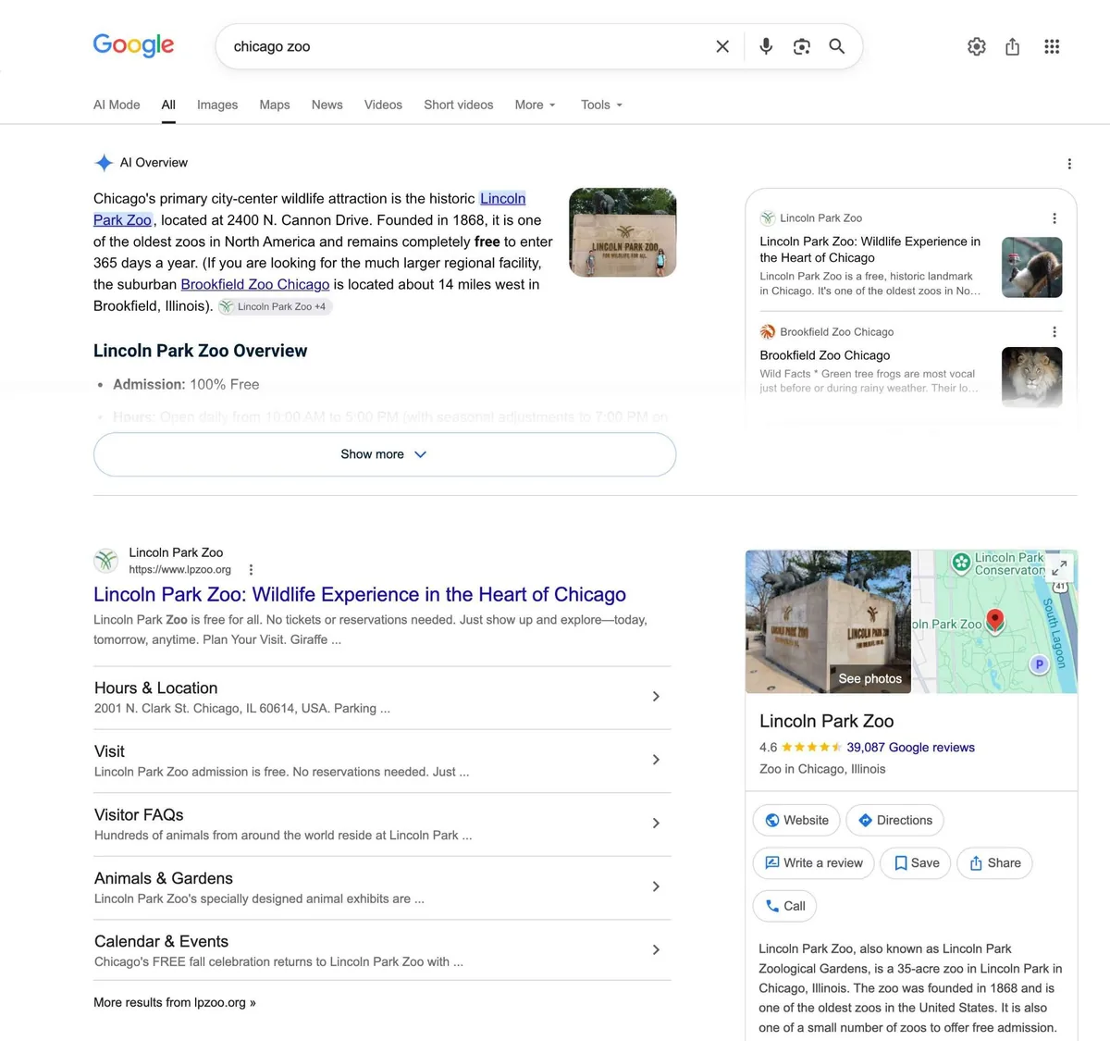Viewport: 1110px width, 1041px height.
Task: Click the Lincoln Park Zoo favicon in result
Action: (106, 561)
